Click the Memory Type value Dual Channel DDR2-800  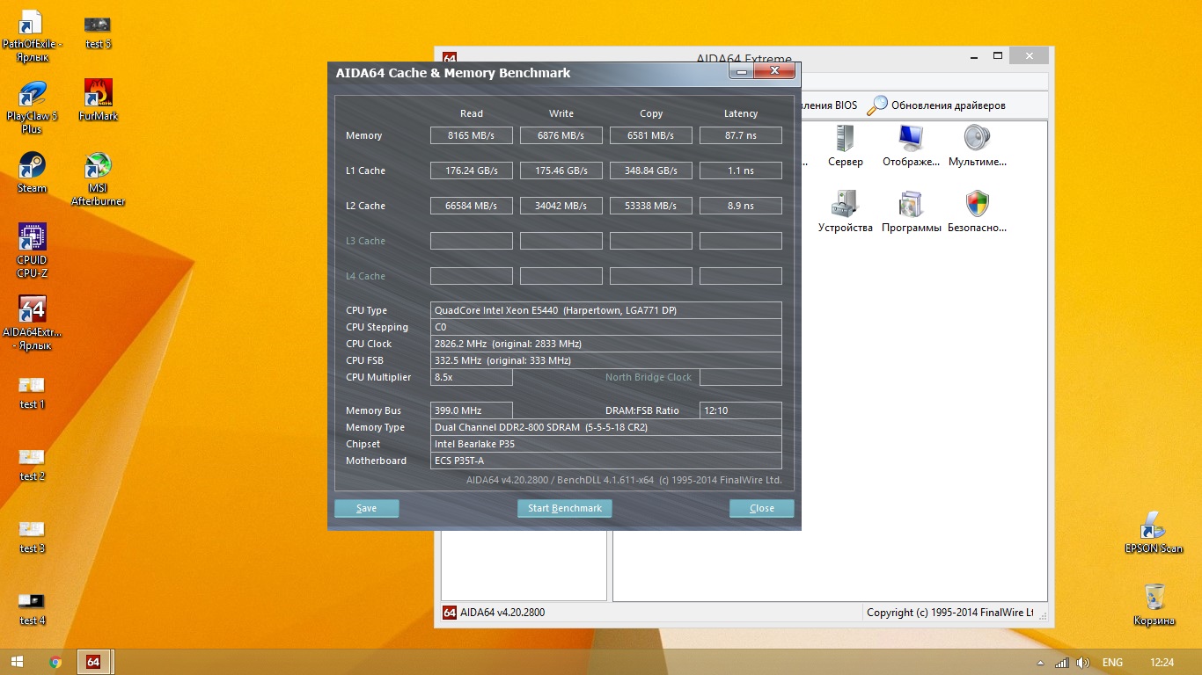pyautogui.click(x=606, y=427)
